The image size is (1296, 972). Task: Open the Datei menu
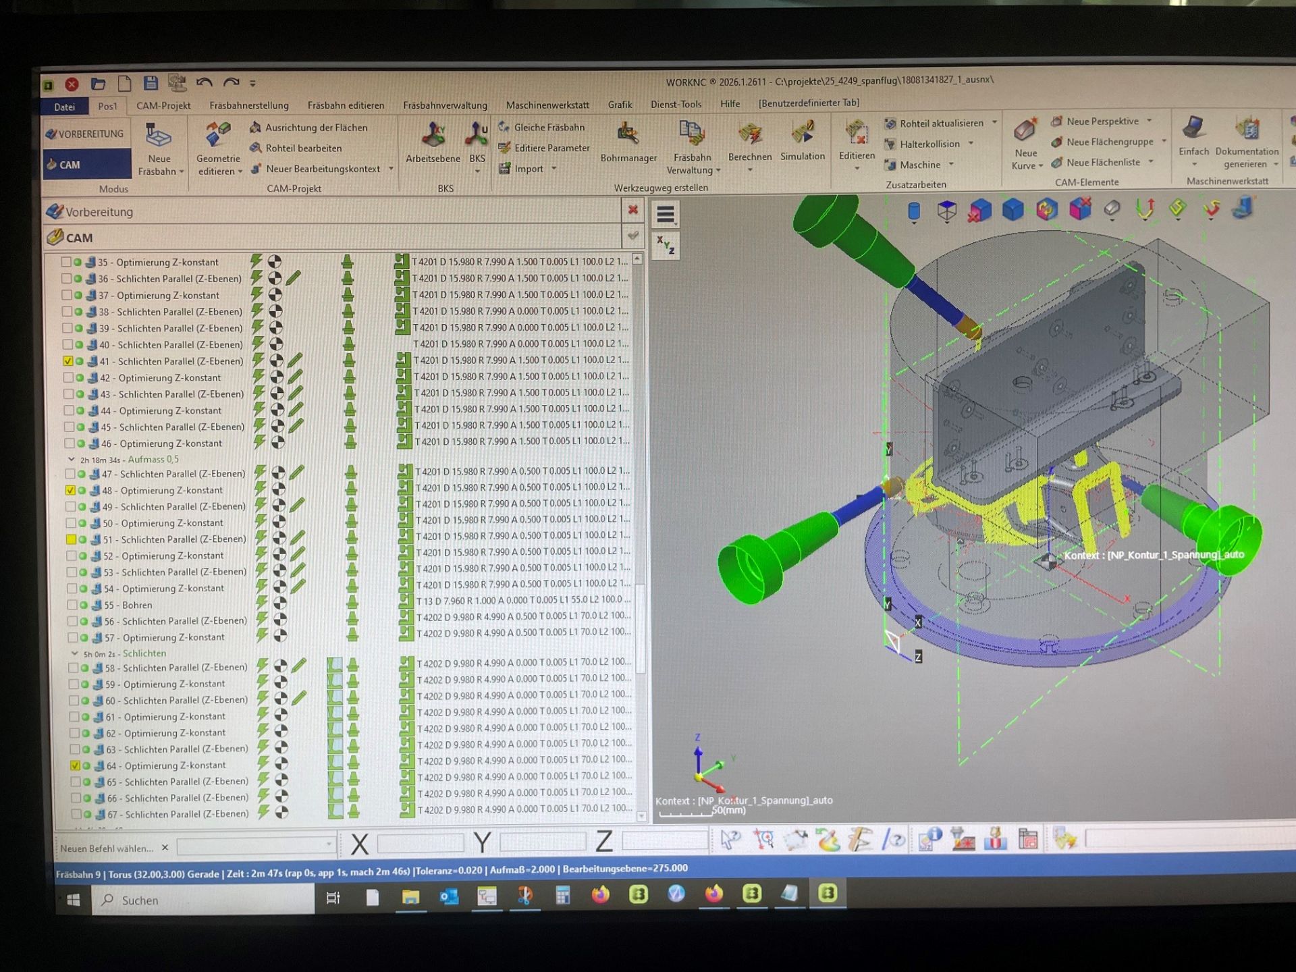[65, 107]
